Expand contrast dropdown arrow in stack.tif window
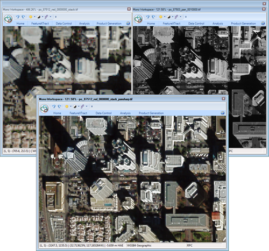 coord(43,17)
